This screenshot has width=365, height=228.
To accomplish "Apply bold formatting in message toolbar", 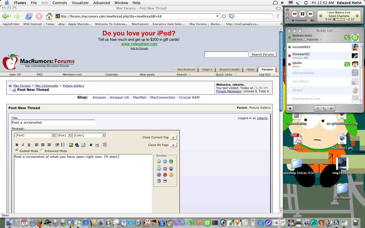I will (x=17, y=145).
